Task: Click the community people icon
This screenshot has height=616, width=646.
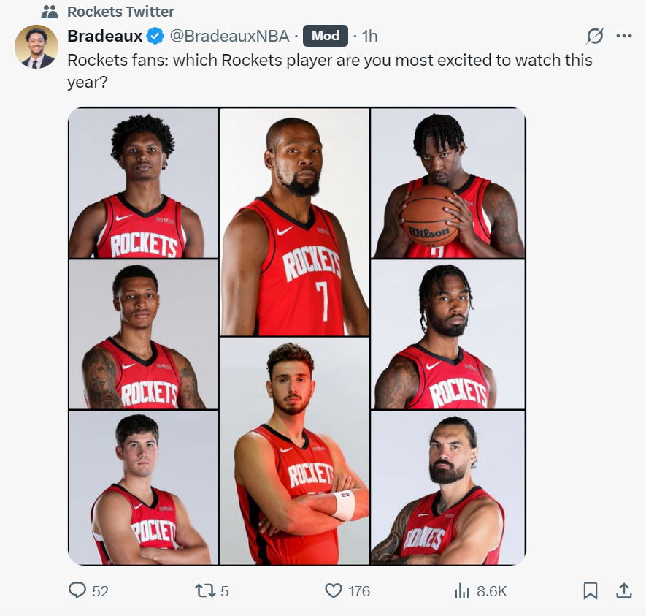Action: pos(50,12)
